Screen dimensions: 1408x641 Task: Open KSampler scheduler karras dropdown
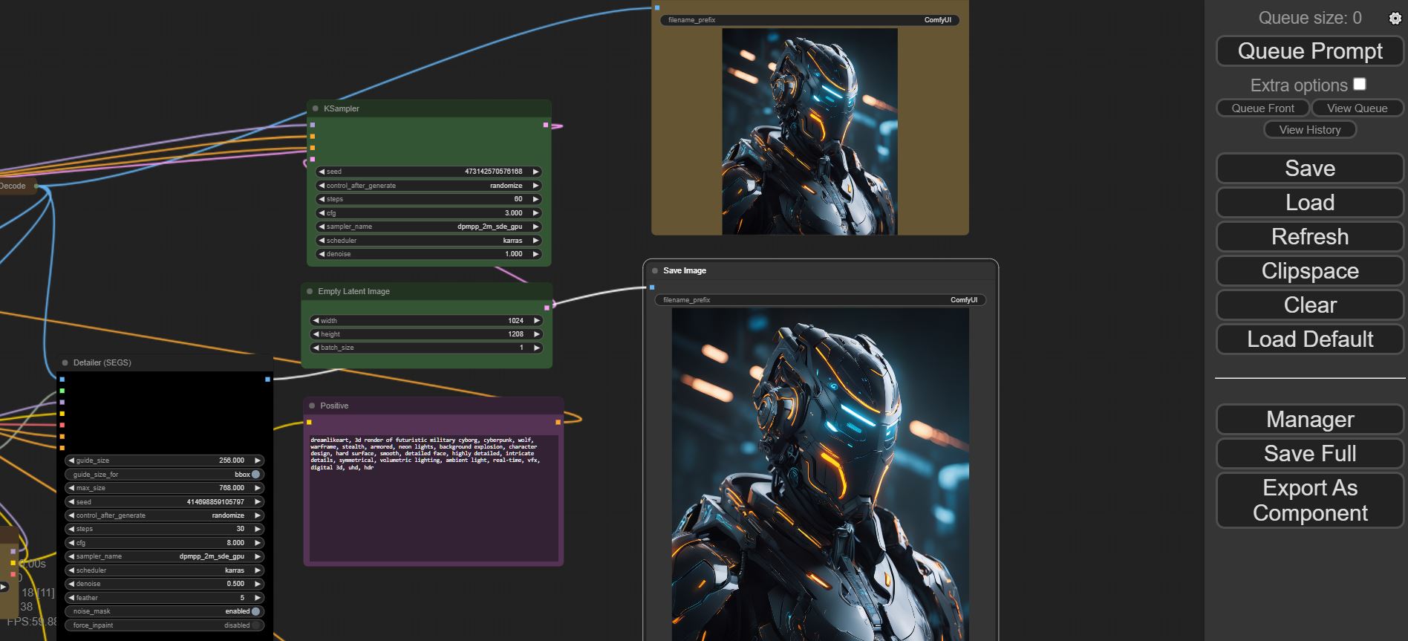(428, 241)
